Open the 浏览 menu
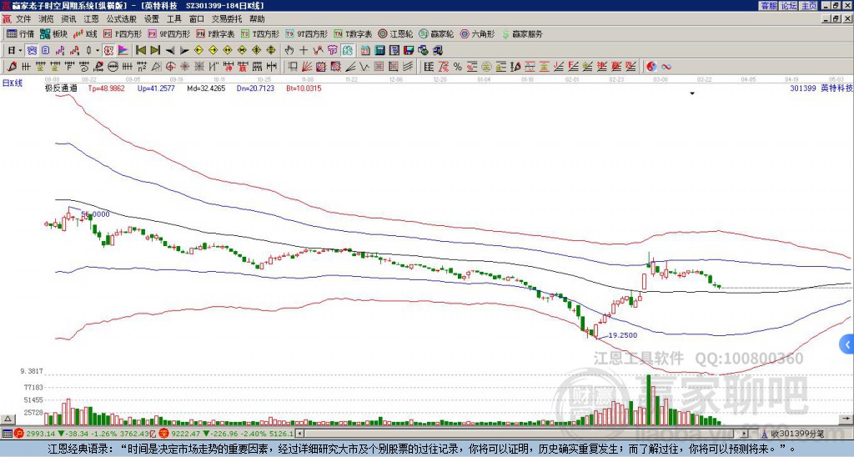The image size is (854, 457). point(47,19)
